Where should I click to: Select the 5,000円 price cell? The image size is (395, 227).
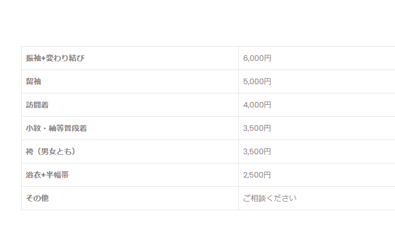click(257, 81)
